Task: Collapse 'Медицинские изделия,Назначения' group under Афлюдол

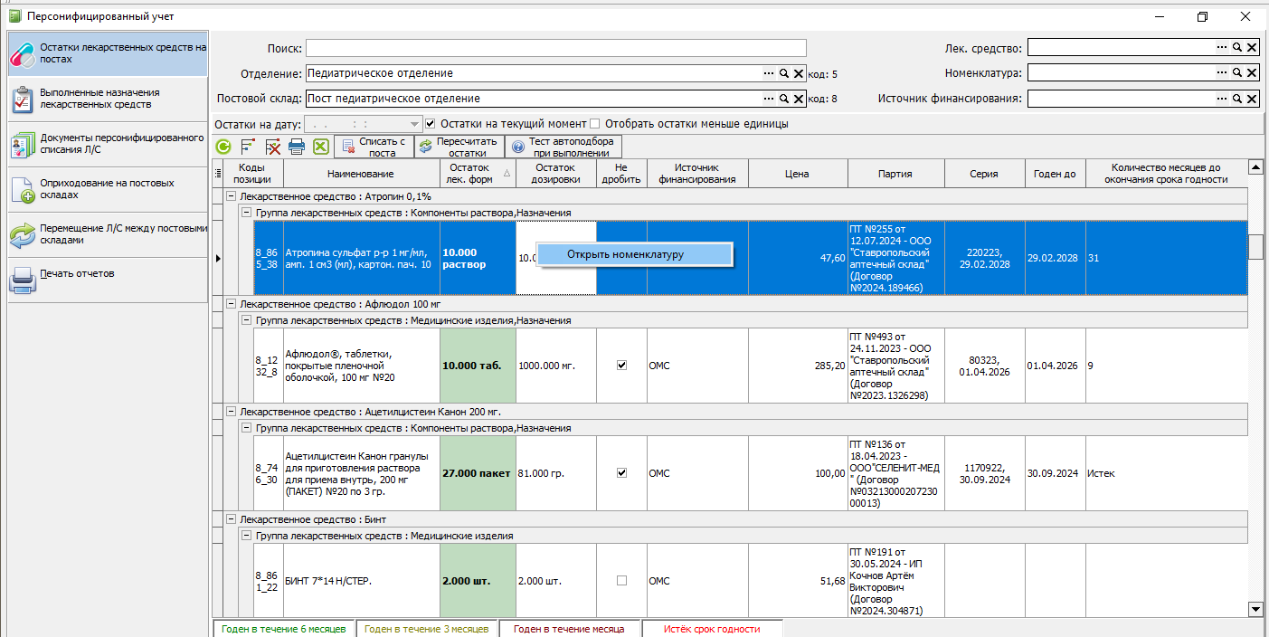Action: tap(247, 320)
